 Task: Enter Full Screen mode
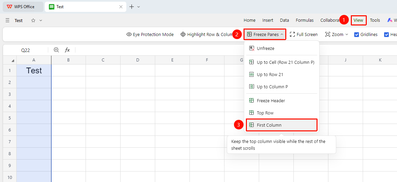pyautogui.click(x=304, y=34)
